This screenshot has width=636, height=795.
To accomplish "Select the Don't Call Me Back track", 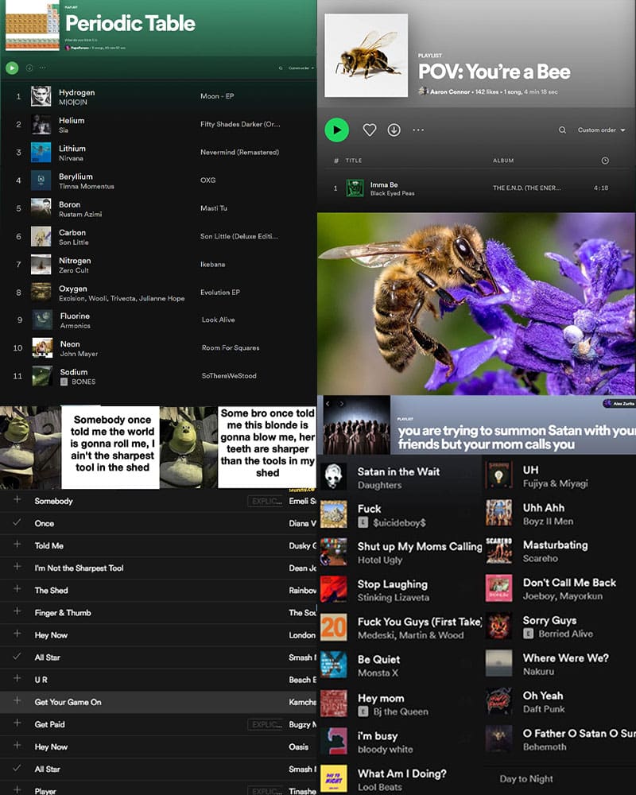I will (560, 588).
